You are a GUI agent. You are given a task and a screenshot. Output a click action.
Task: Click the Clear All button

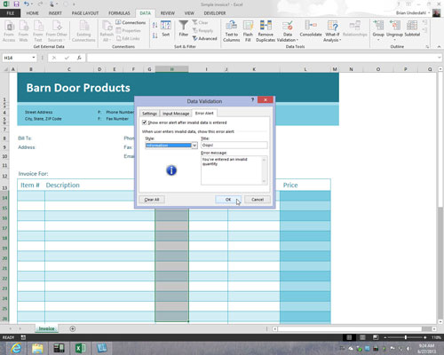click(x=152, y=200)
